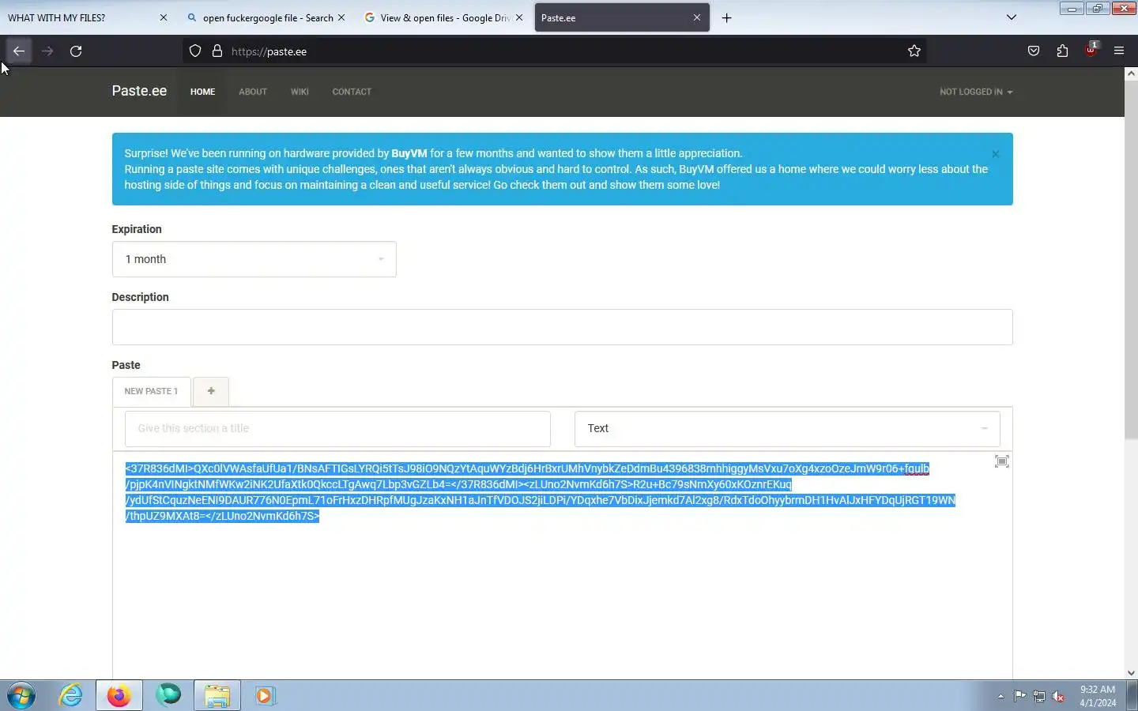Click the network tray icon
The width and height of the screenshot is (1138, 711).
tap(1039, 696)
